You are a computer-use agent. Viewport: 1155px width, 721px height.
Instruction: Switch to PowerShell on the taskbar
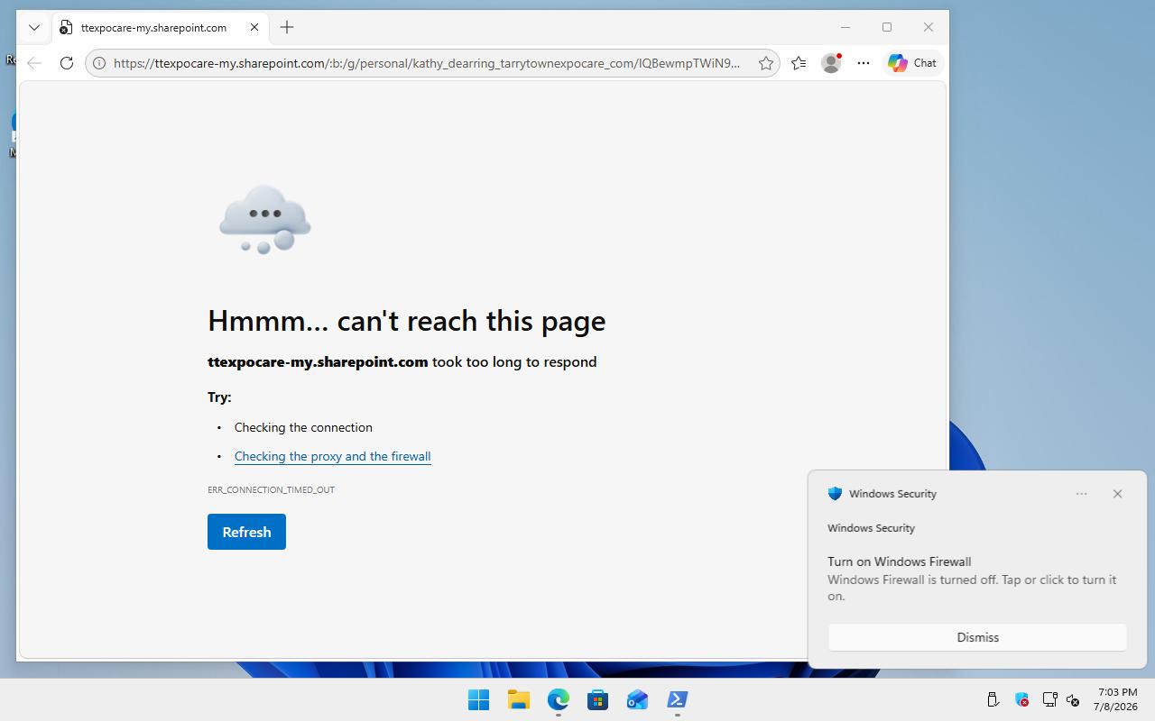coord(677,699)
